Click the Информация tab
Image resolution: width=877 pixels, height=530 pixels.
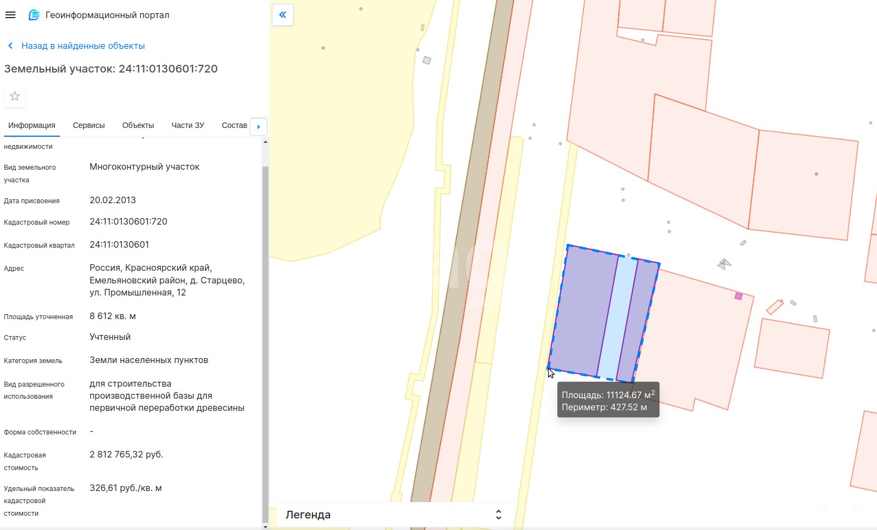point(32,126)
